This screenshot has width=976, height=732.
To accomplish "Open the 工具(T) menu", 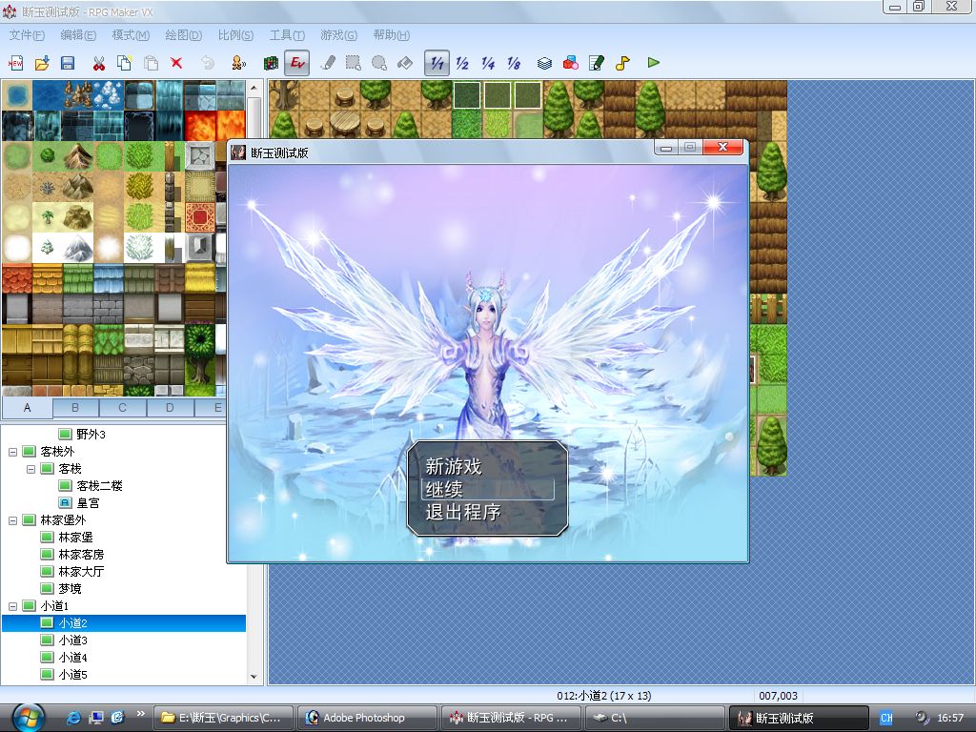I will pos(287,35).
